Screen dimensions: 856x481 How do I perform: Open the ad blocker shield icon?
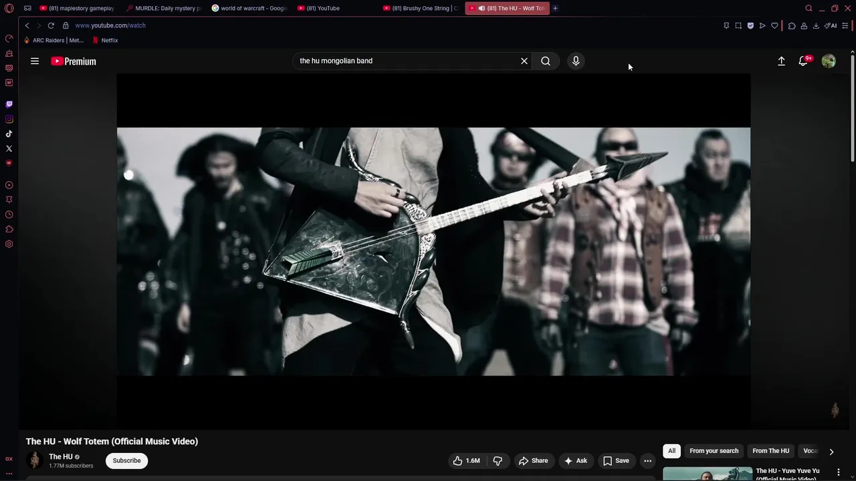pyautogui.click(x=750, y=25)
